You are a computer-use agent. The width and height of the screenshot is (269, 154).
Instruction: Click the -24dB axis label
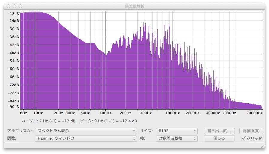(x=13, y=21)
